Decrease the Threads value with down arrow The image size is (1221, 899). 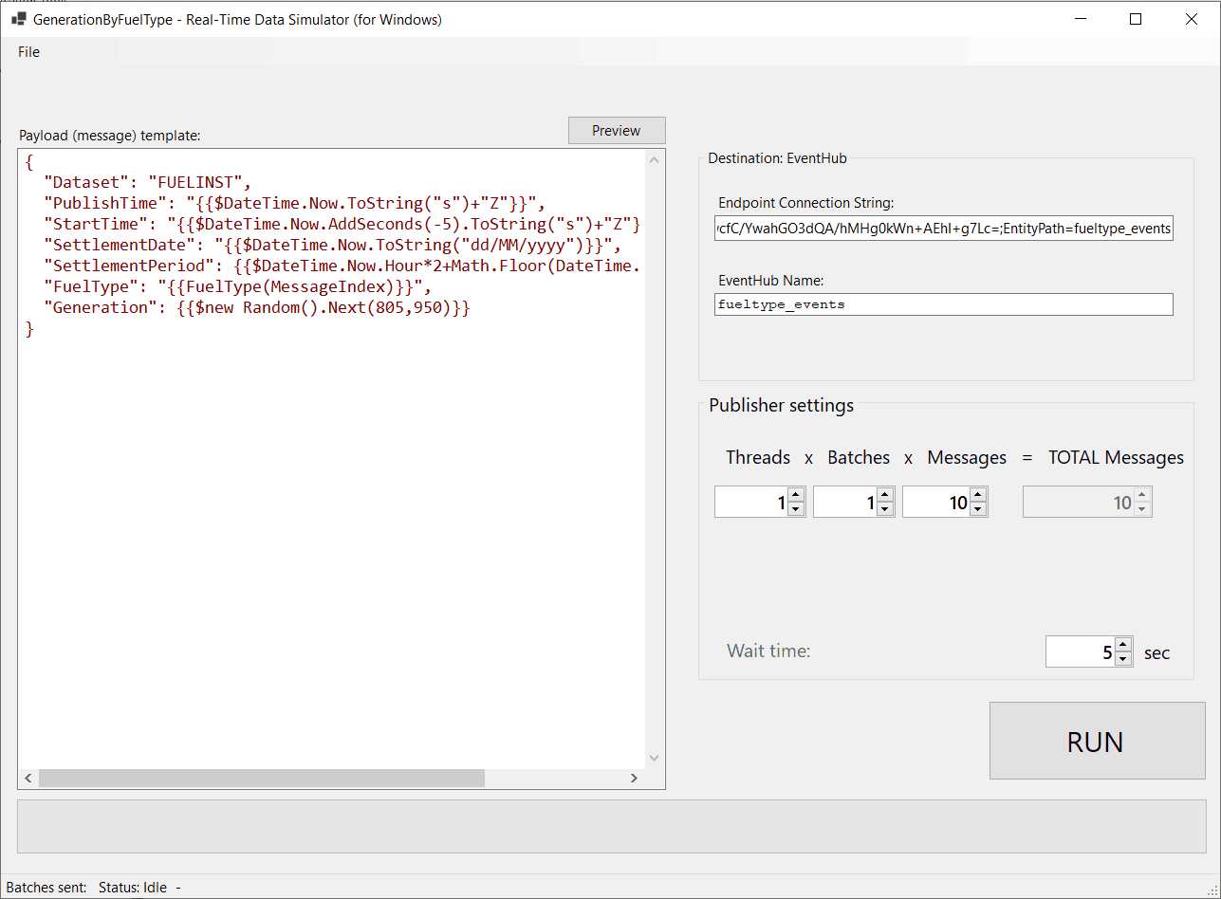pyautogui.click(x=795, y=508)
